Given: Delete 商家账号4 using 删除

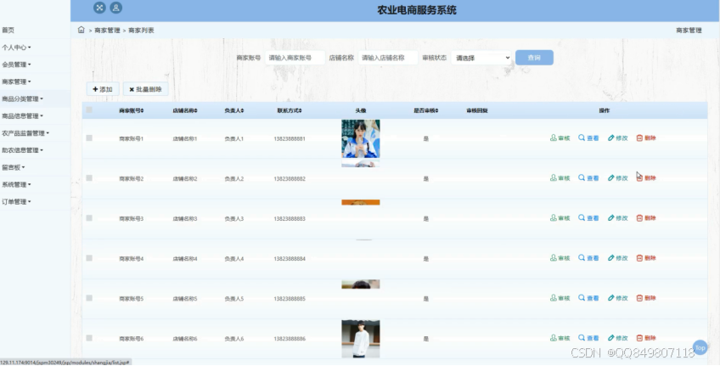Looking at the screenshot, I should click(646, 258).
